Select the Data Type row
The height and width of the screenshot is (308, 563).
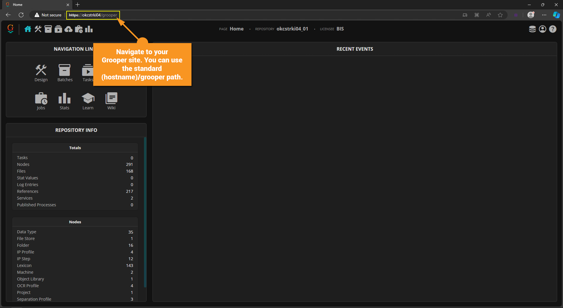pos(75,232)
